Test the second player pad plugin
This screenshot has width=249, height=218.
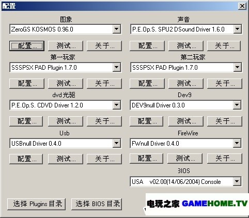coord(186,84)
